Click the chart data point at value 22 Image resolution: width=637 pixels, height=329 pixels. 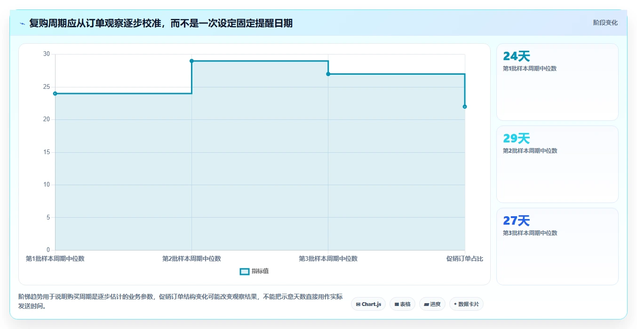(x=465, y=107)
